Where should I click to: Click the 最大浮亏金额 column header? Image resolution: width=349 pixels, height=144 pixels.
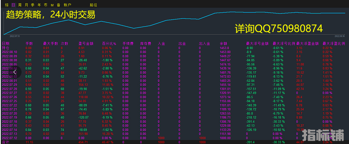point(257,44)
